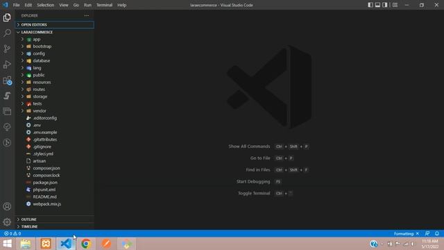Expand the Timeline section

54,226
